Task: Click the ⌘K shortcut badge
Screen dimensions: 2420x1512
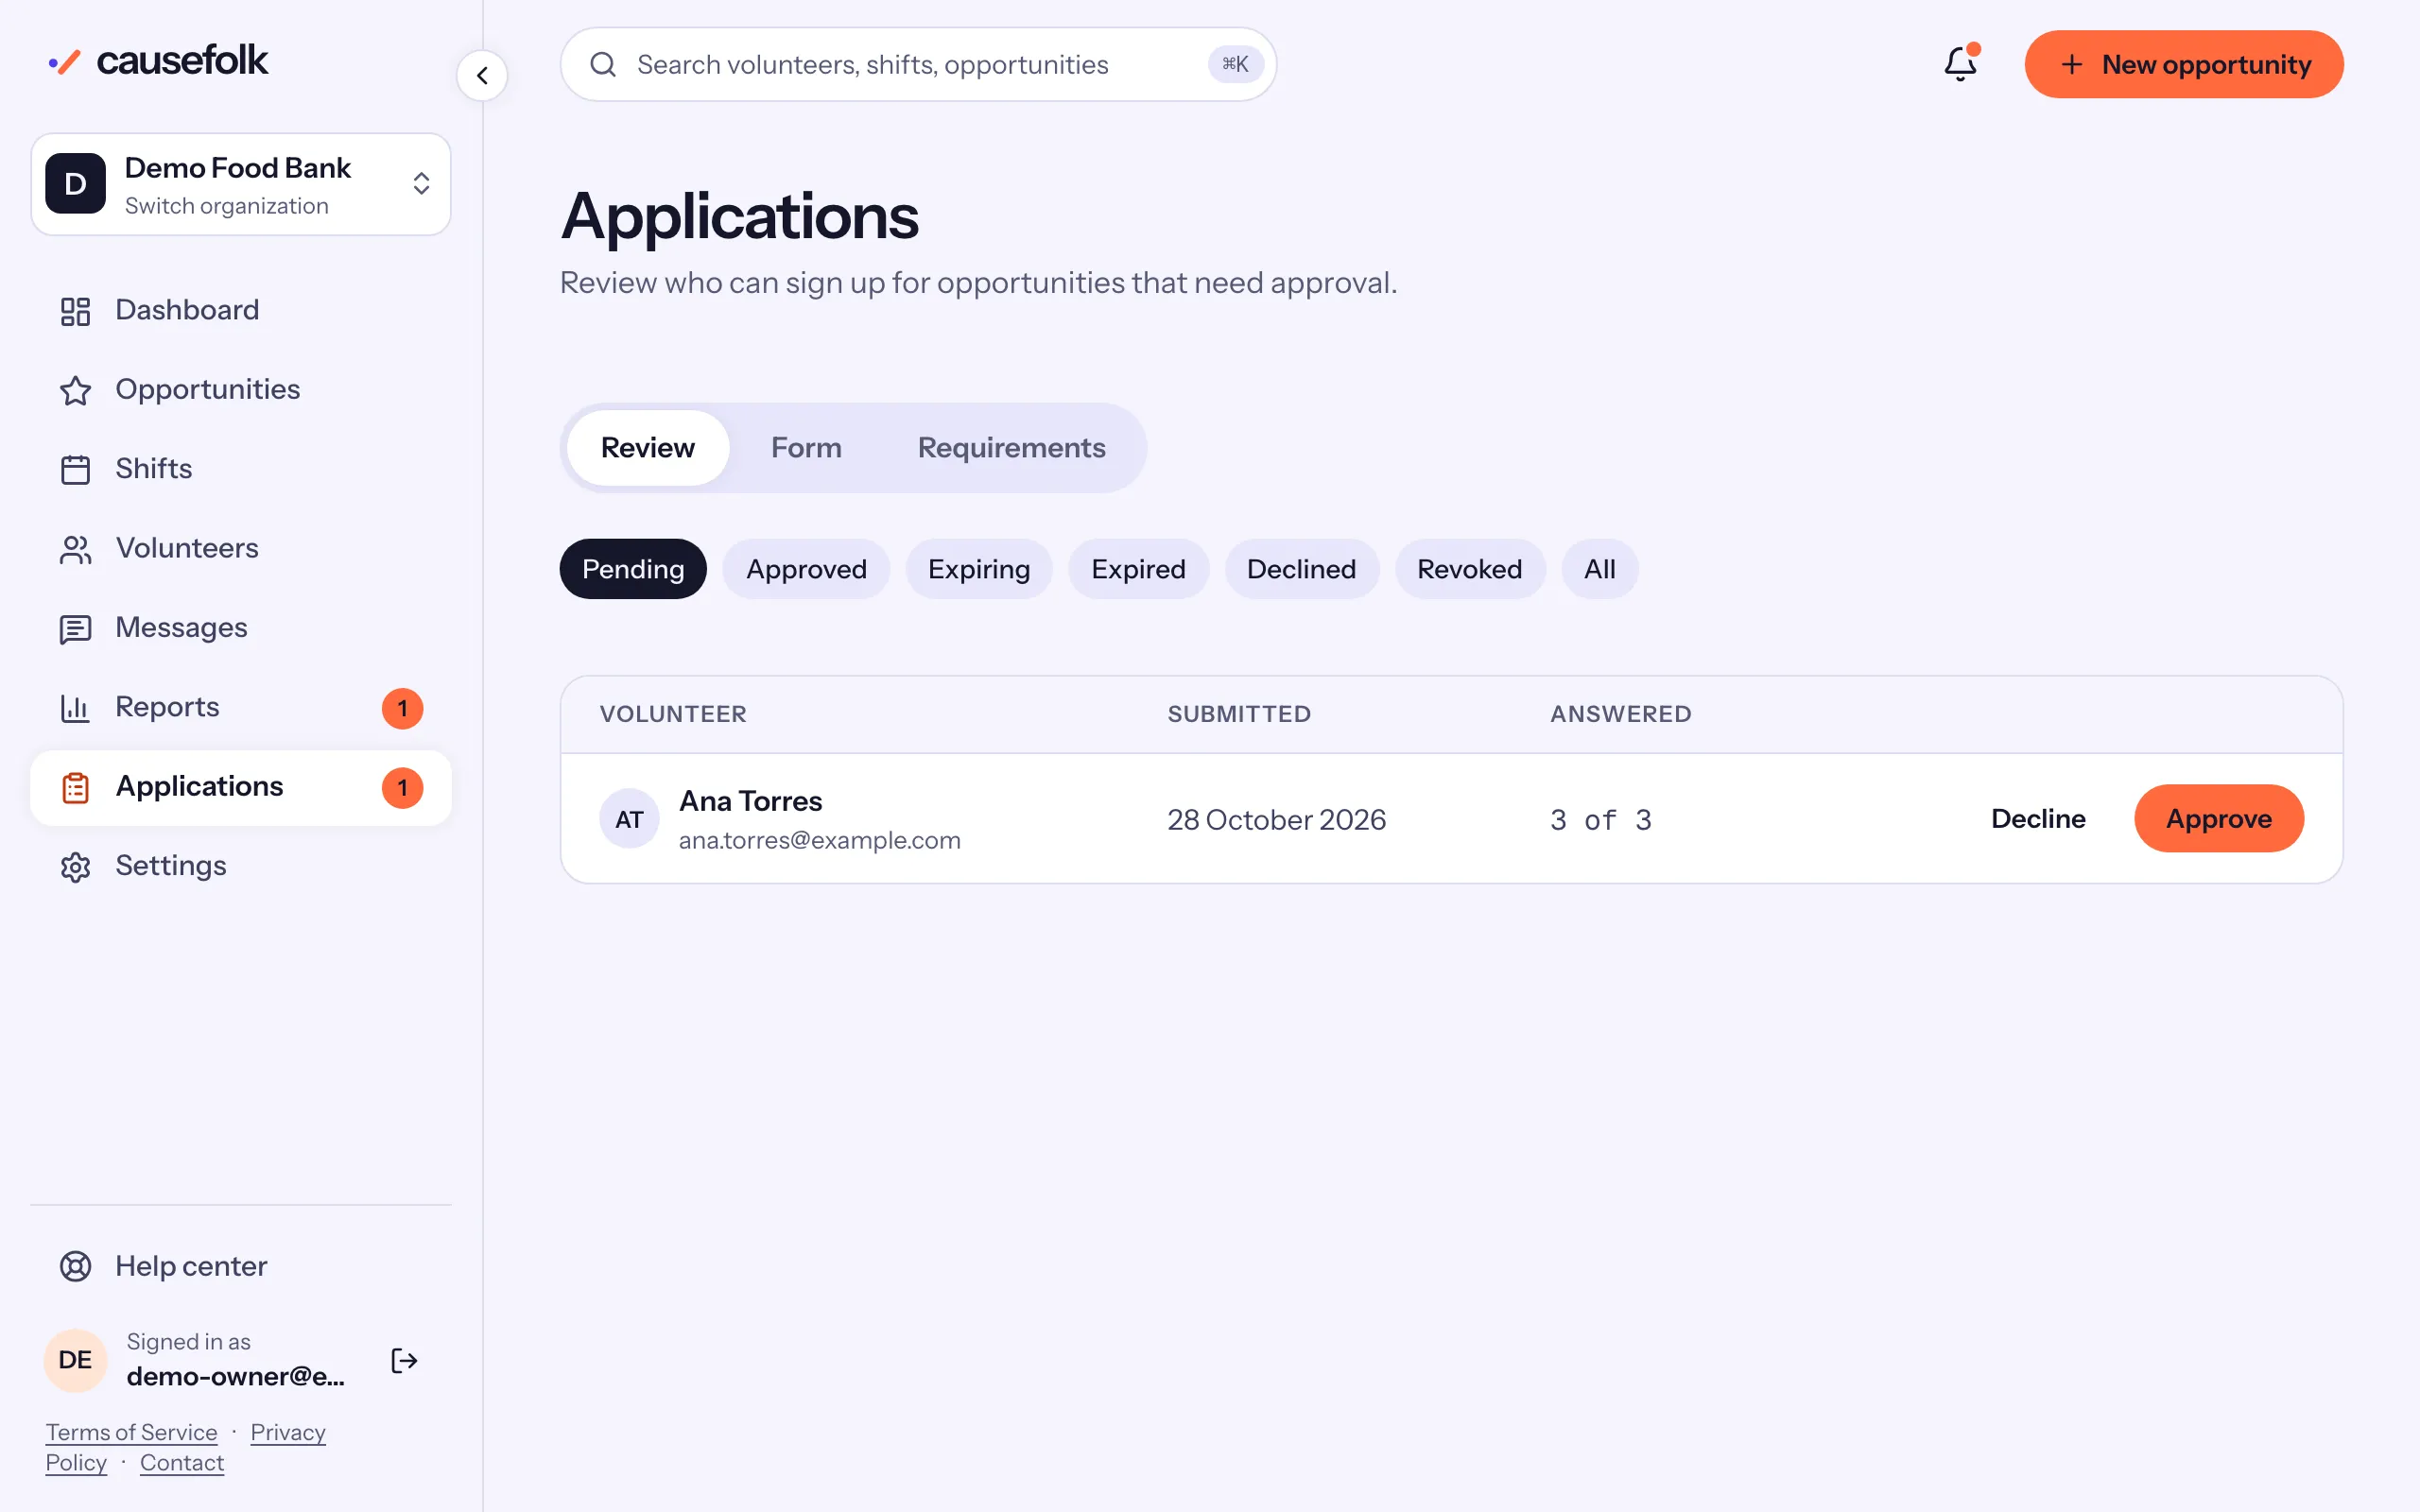Action: pyautogui.click(x=1235, y=64)
